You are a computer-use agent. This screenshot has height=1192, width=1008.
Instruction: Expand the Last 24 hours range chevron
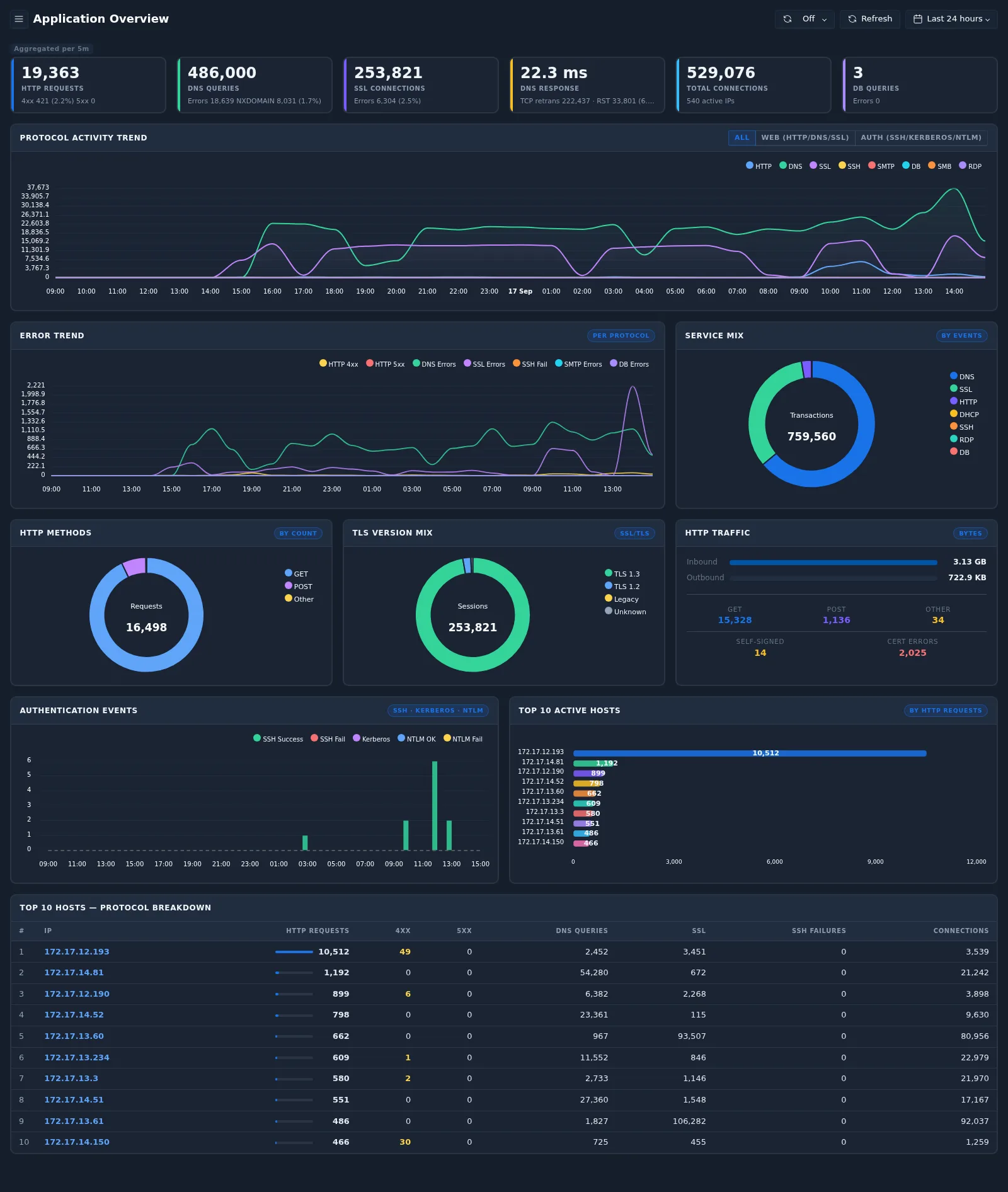987,20
